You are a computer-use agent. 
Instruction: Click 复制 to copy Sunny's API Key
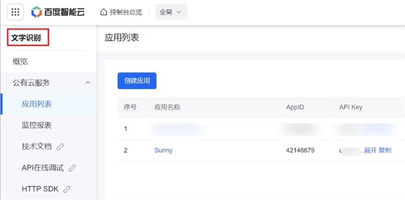point(385,150)
